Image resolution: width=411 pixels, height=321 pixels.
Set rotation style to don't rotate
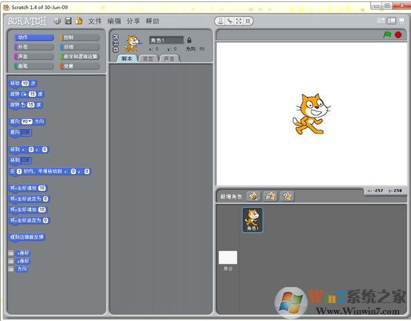point(115,50)
